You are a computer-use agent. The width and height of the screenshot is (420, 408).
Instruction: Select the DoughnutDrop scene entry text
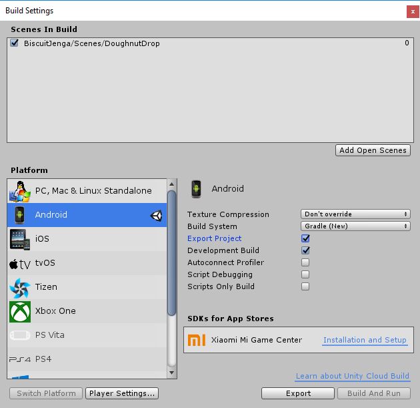coord(91,43)
